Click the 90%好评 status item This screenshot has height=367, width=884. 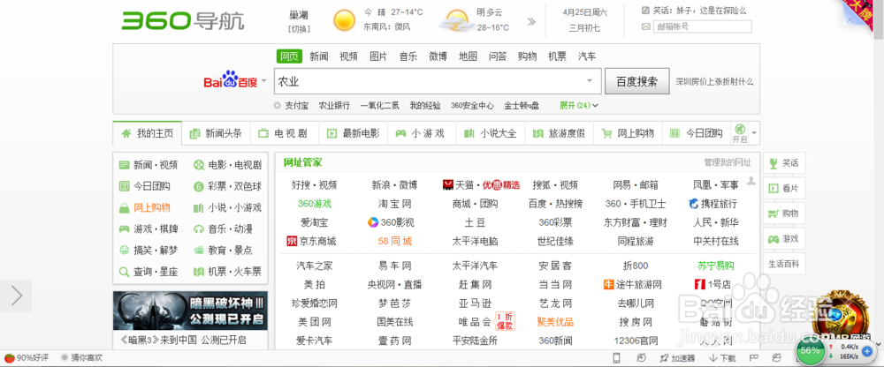(27, 357)
